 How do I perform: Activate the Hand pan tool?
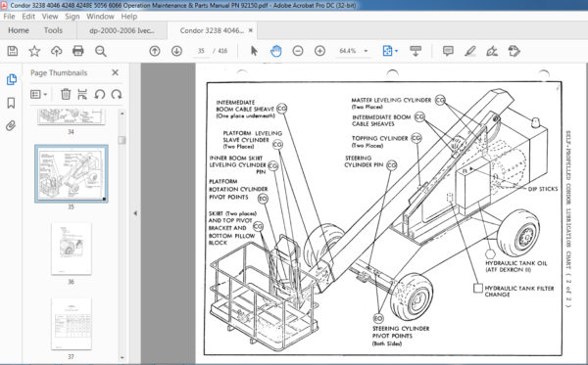[x=276, y=51]
